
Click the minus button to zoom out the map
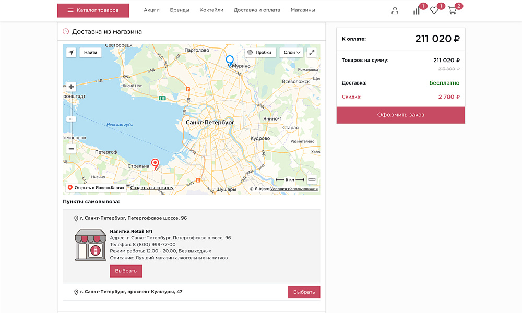pos(70,149)
